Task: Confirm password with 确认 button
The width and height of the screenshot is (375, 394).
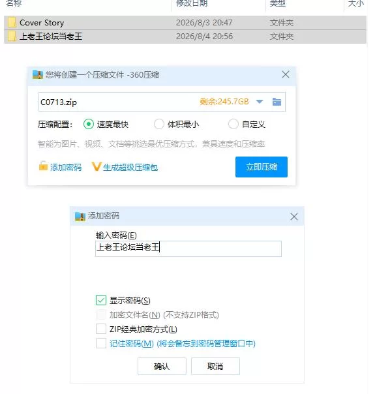Action: pyautogui.click(x=162, y=366)
